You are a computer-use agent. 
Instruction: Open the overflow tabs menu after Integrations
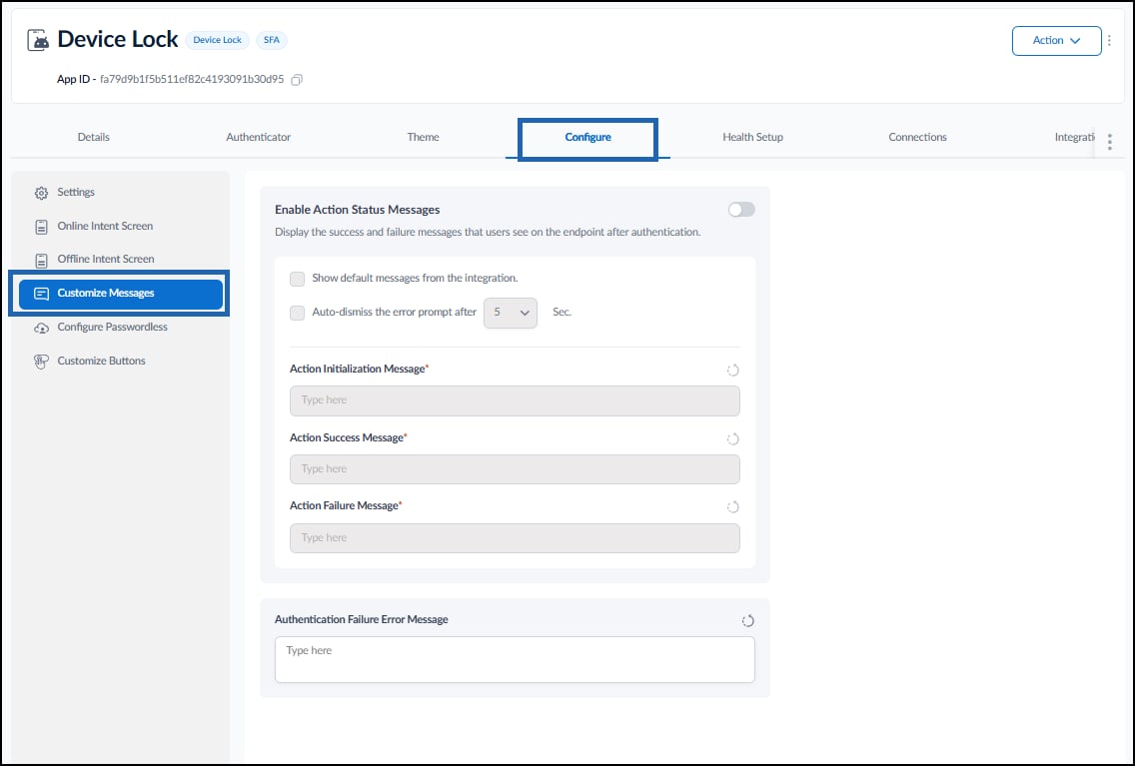(1110, 142)
